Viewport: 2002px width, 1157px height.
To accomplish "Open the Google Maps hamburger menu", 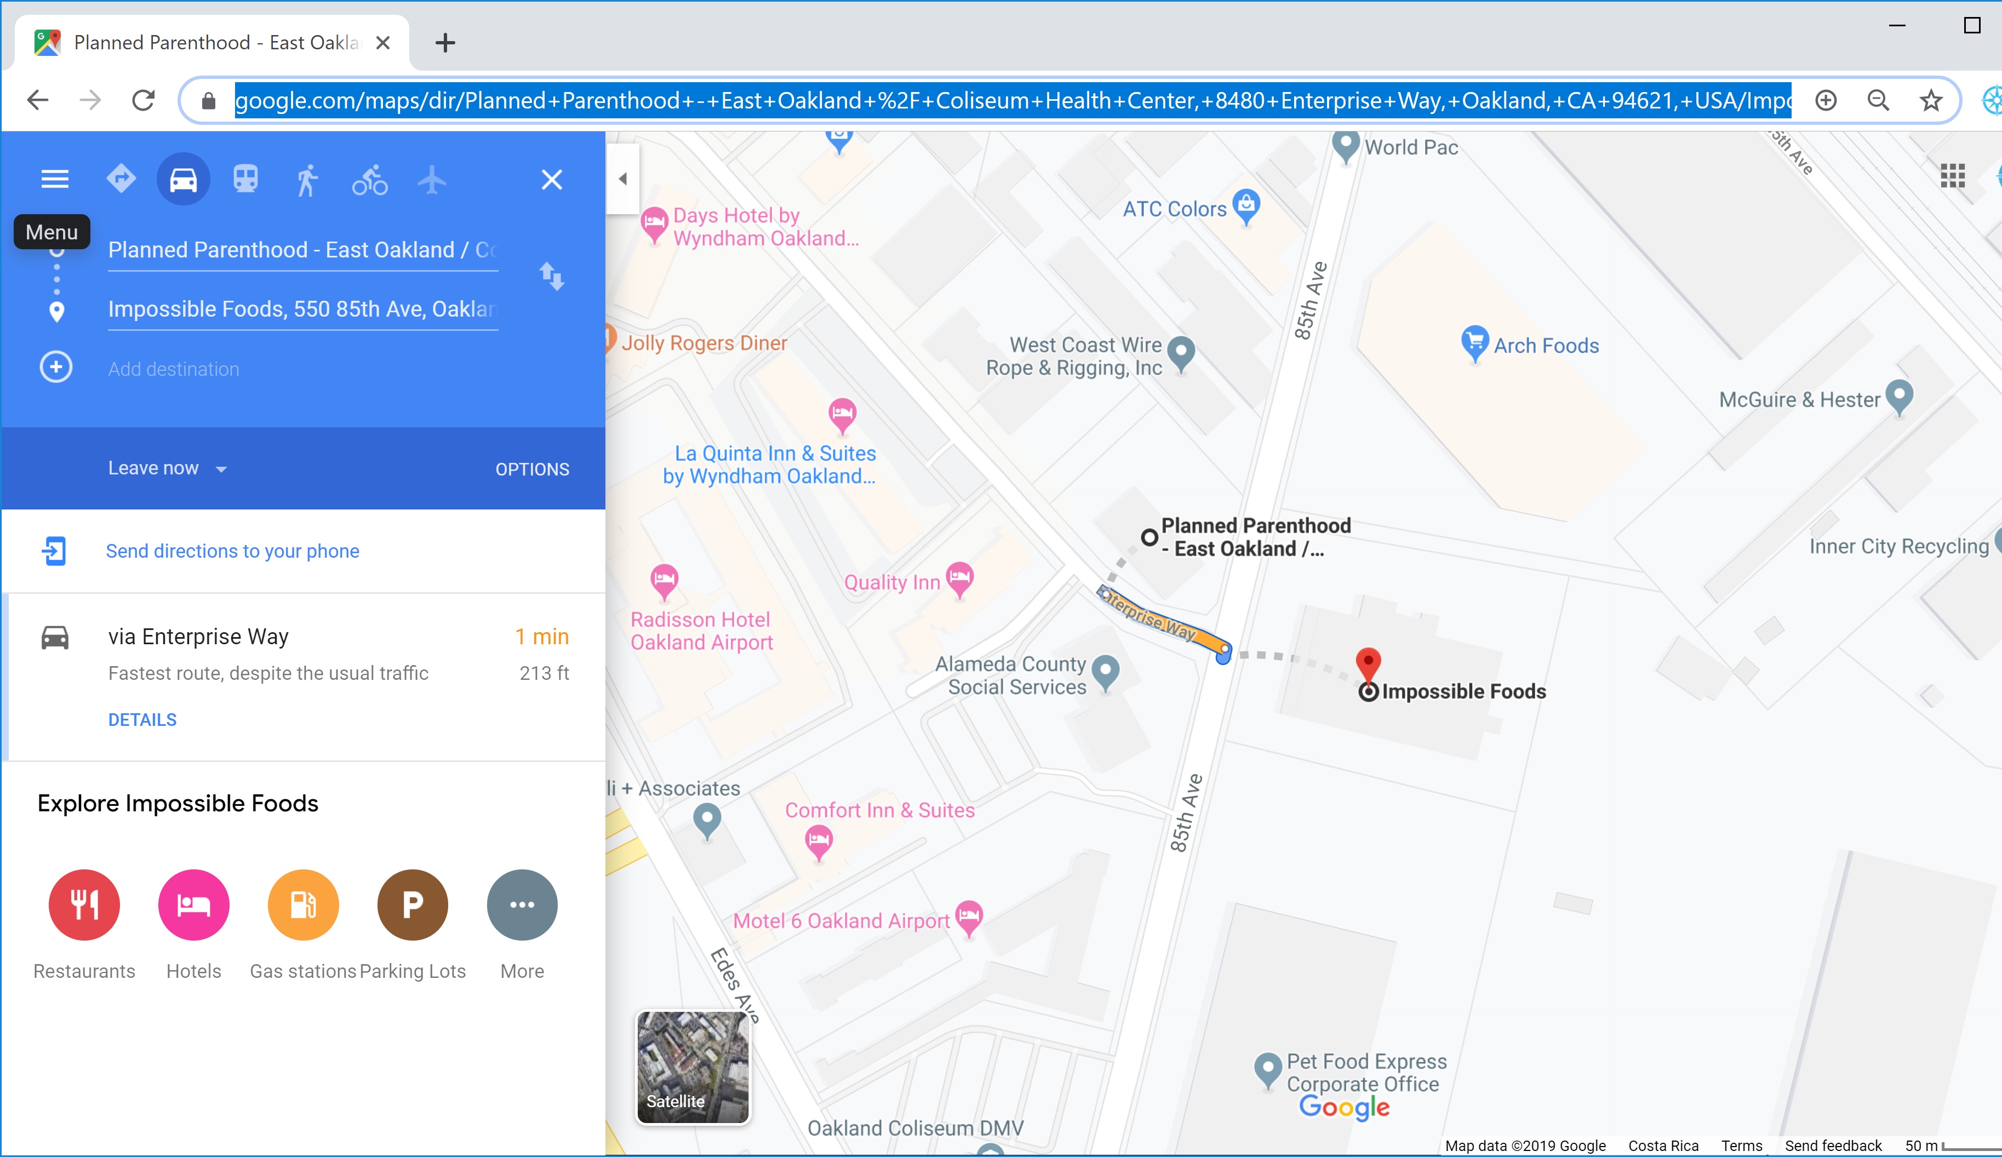I will pos(55,179).
